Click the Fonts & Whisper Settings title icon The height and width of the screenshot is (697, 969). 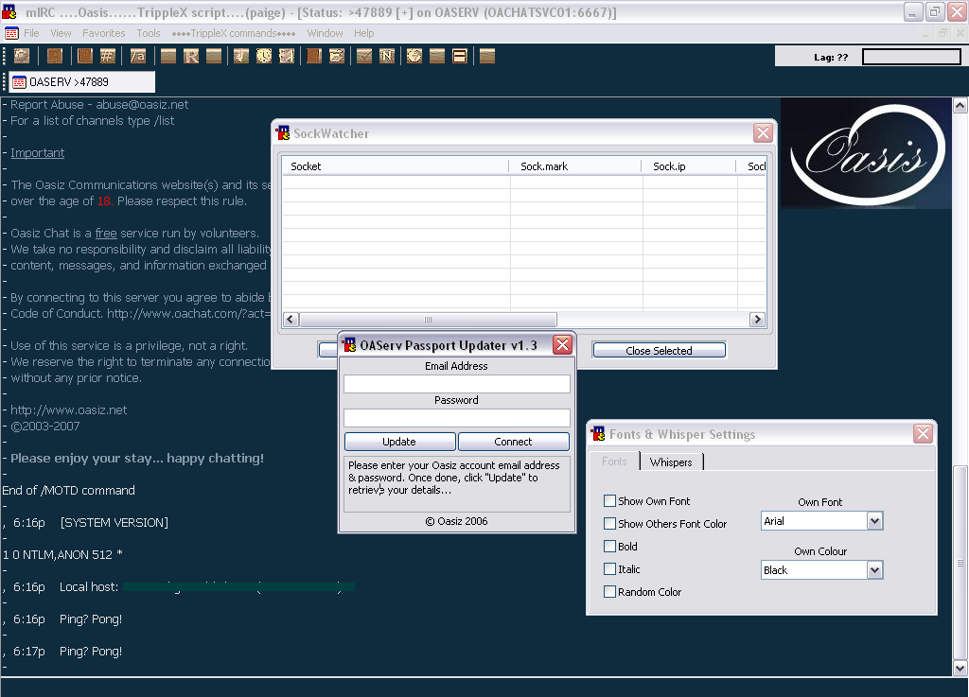(x=598, y=433)
